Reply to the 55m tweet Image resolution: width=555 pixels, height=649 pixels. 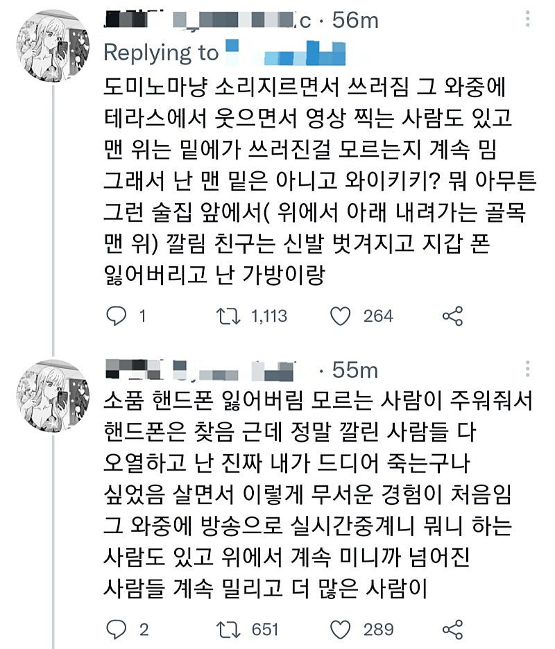click(x=115, y=629)
